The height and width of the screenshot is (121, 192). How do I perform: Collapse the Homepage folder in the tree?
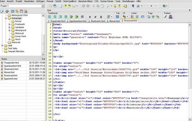[x=6, y=18]
